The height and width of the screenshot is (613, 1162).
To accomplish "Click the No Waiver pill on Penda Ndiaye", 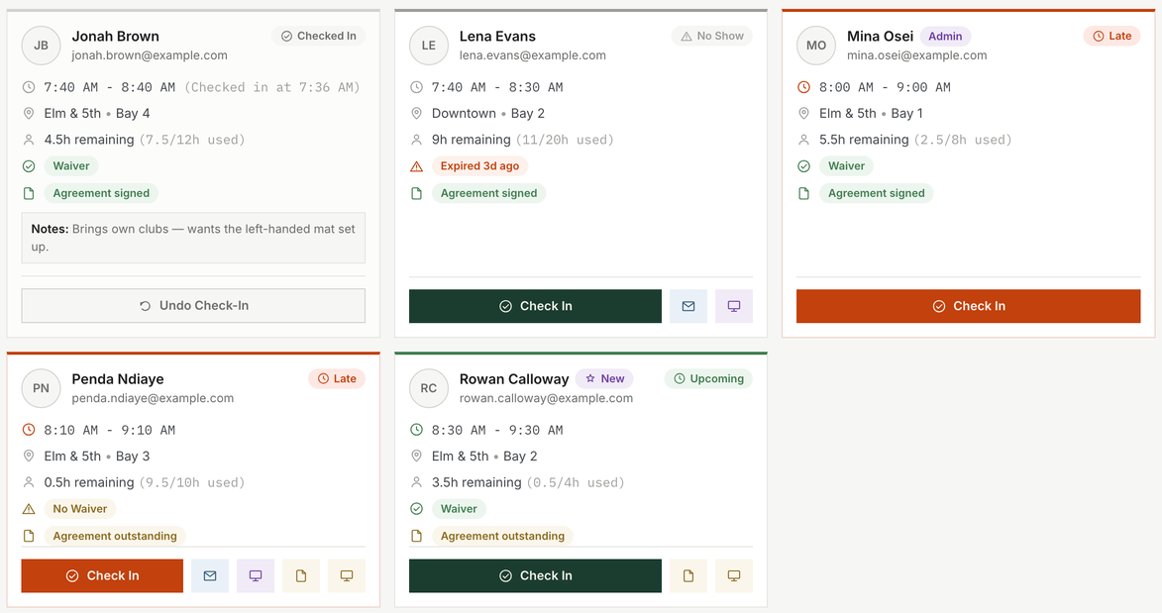I will pyautogui.click(x=80, y=509).
